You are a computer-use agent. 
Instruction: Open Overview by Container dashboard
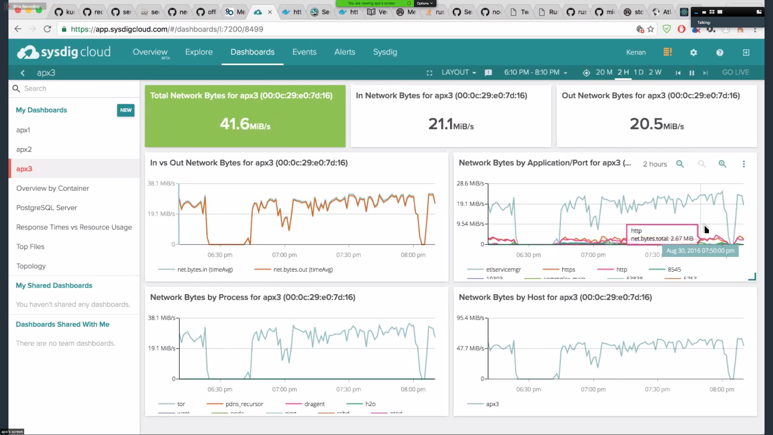tap(74, 188)
